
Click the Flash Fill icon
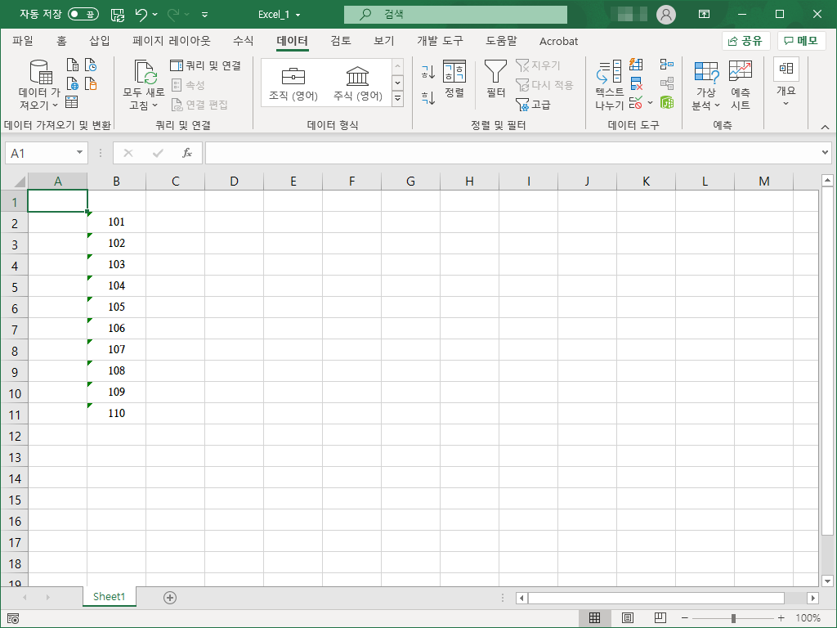[636, 65]
